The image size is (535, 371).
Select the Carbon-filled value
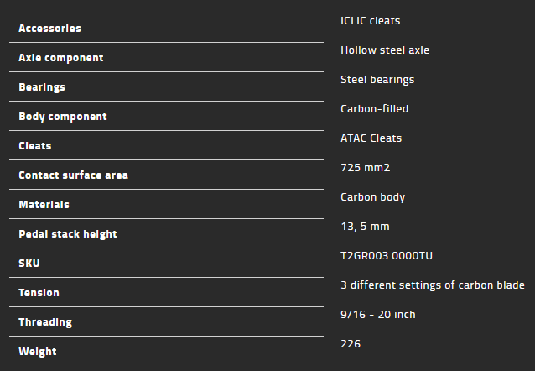[x=374, y=108]
